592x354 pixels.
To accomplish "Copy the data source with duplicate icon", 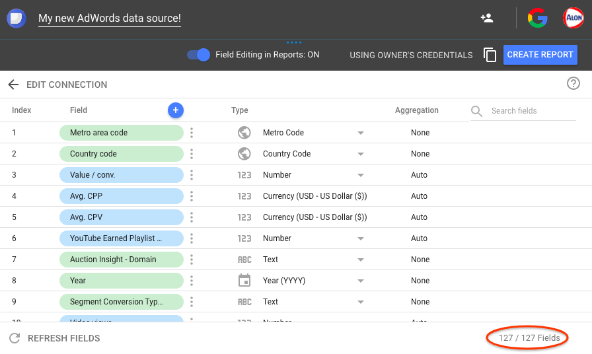I will 490,55.
